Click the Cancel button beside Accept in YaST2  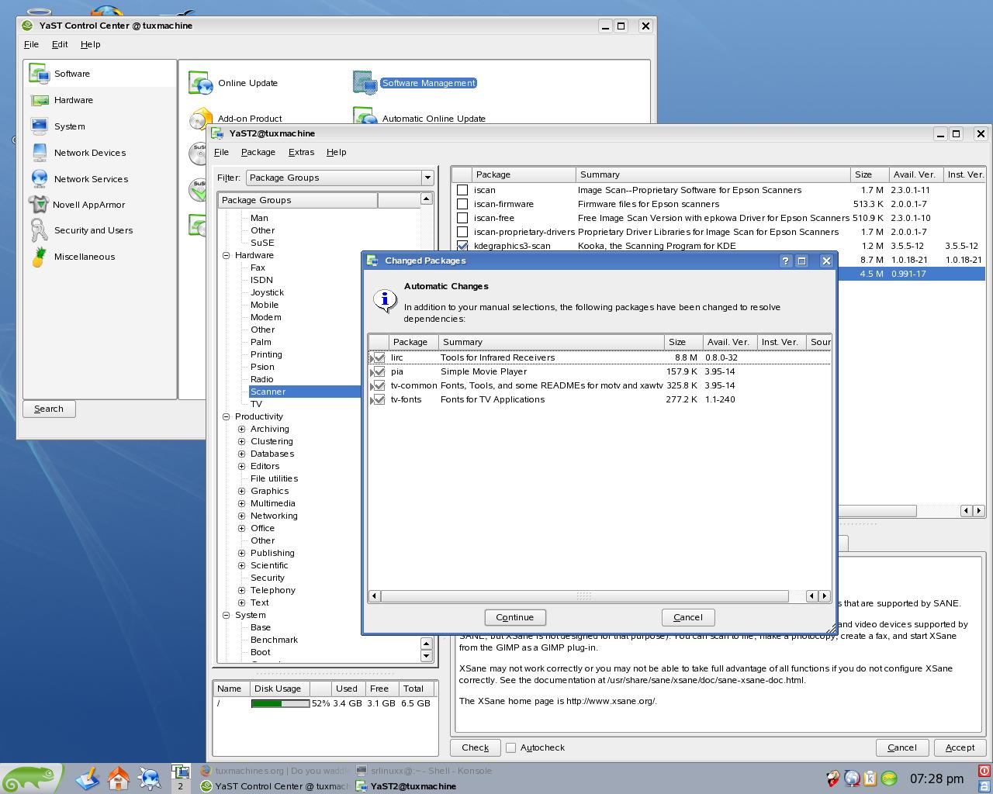pos(902,747)
